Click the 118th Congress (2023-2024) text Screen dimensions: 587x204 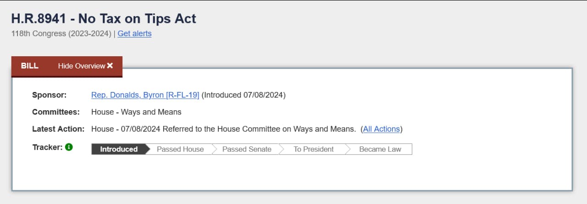click(61, 33)
